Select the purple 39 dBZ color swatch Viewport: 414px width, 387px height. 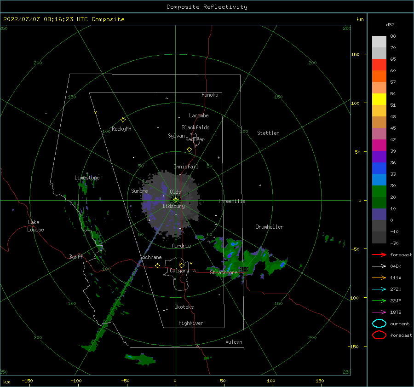click(x=379, y=156)
